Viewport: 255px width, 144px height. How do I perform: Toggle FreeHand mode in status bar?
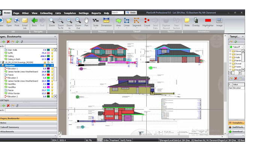point(114,140)
